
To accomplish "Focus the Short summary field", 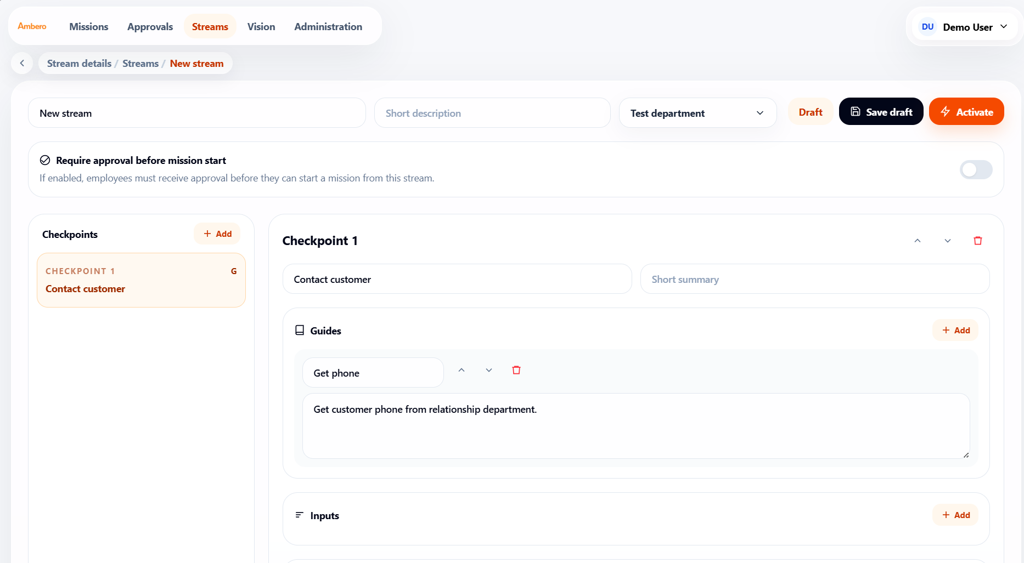I will 815,279.
